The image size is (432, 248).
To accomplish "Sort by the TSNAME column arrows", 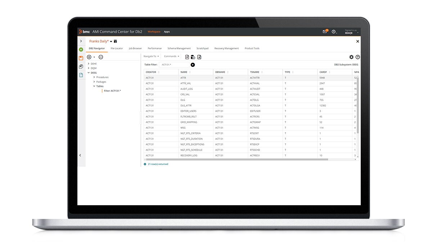I will pyautogui.click(x=262, y=72).
